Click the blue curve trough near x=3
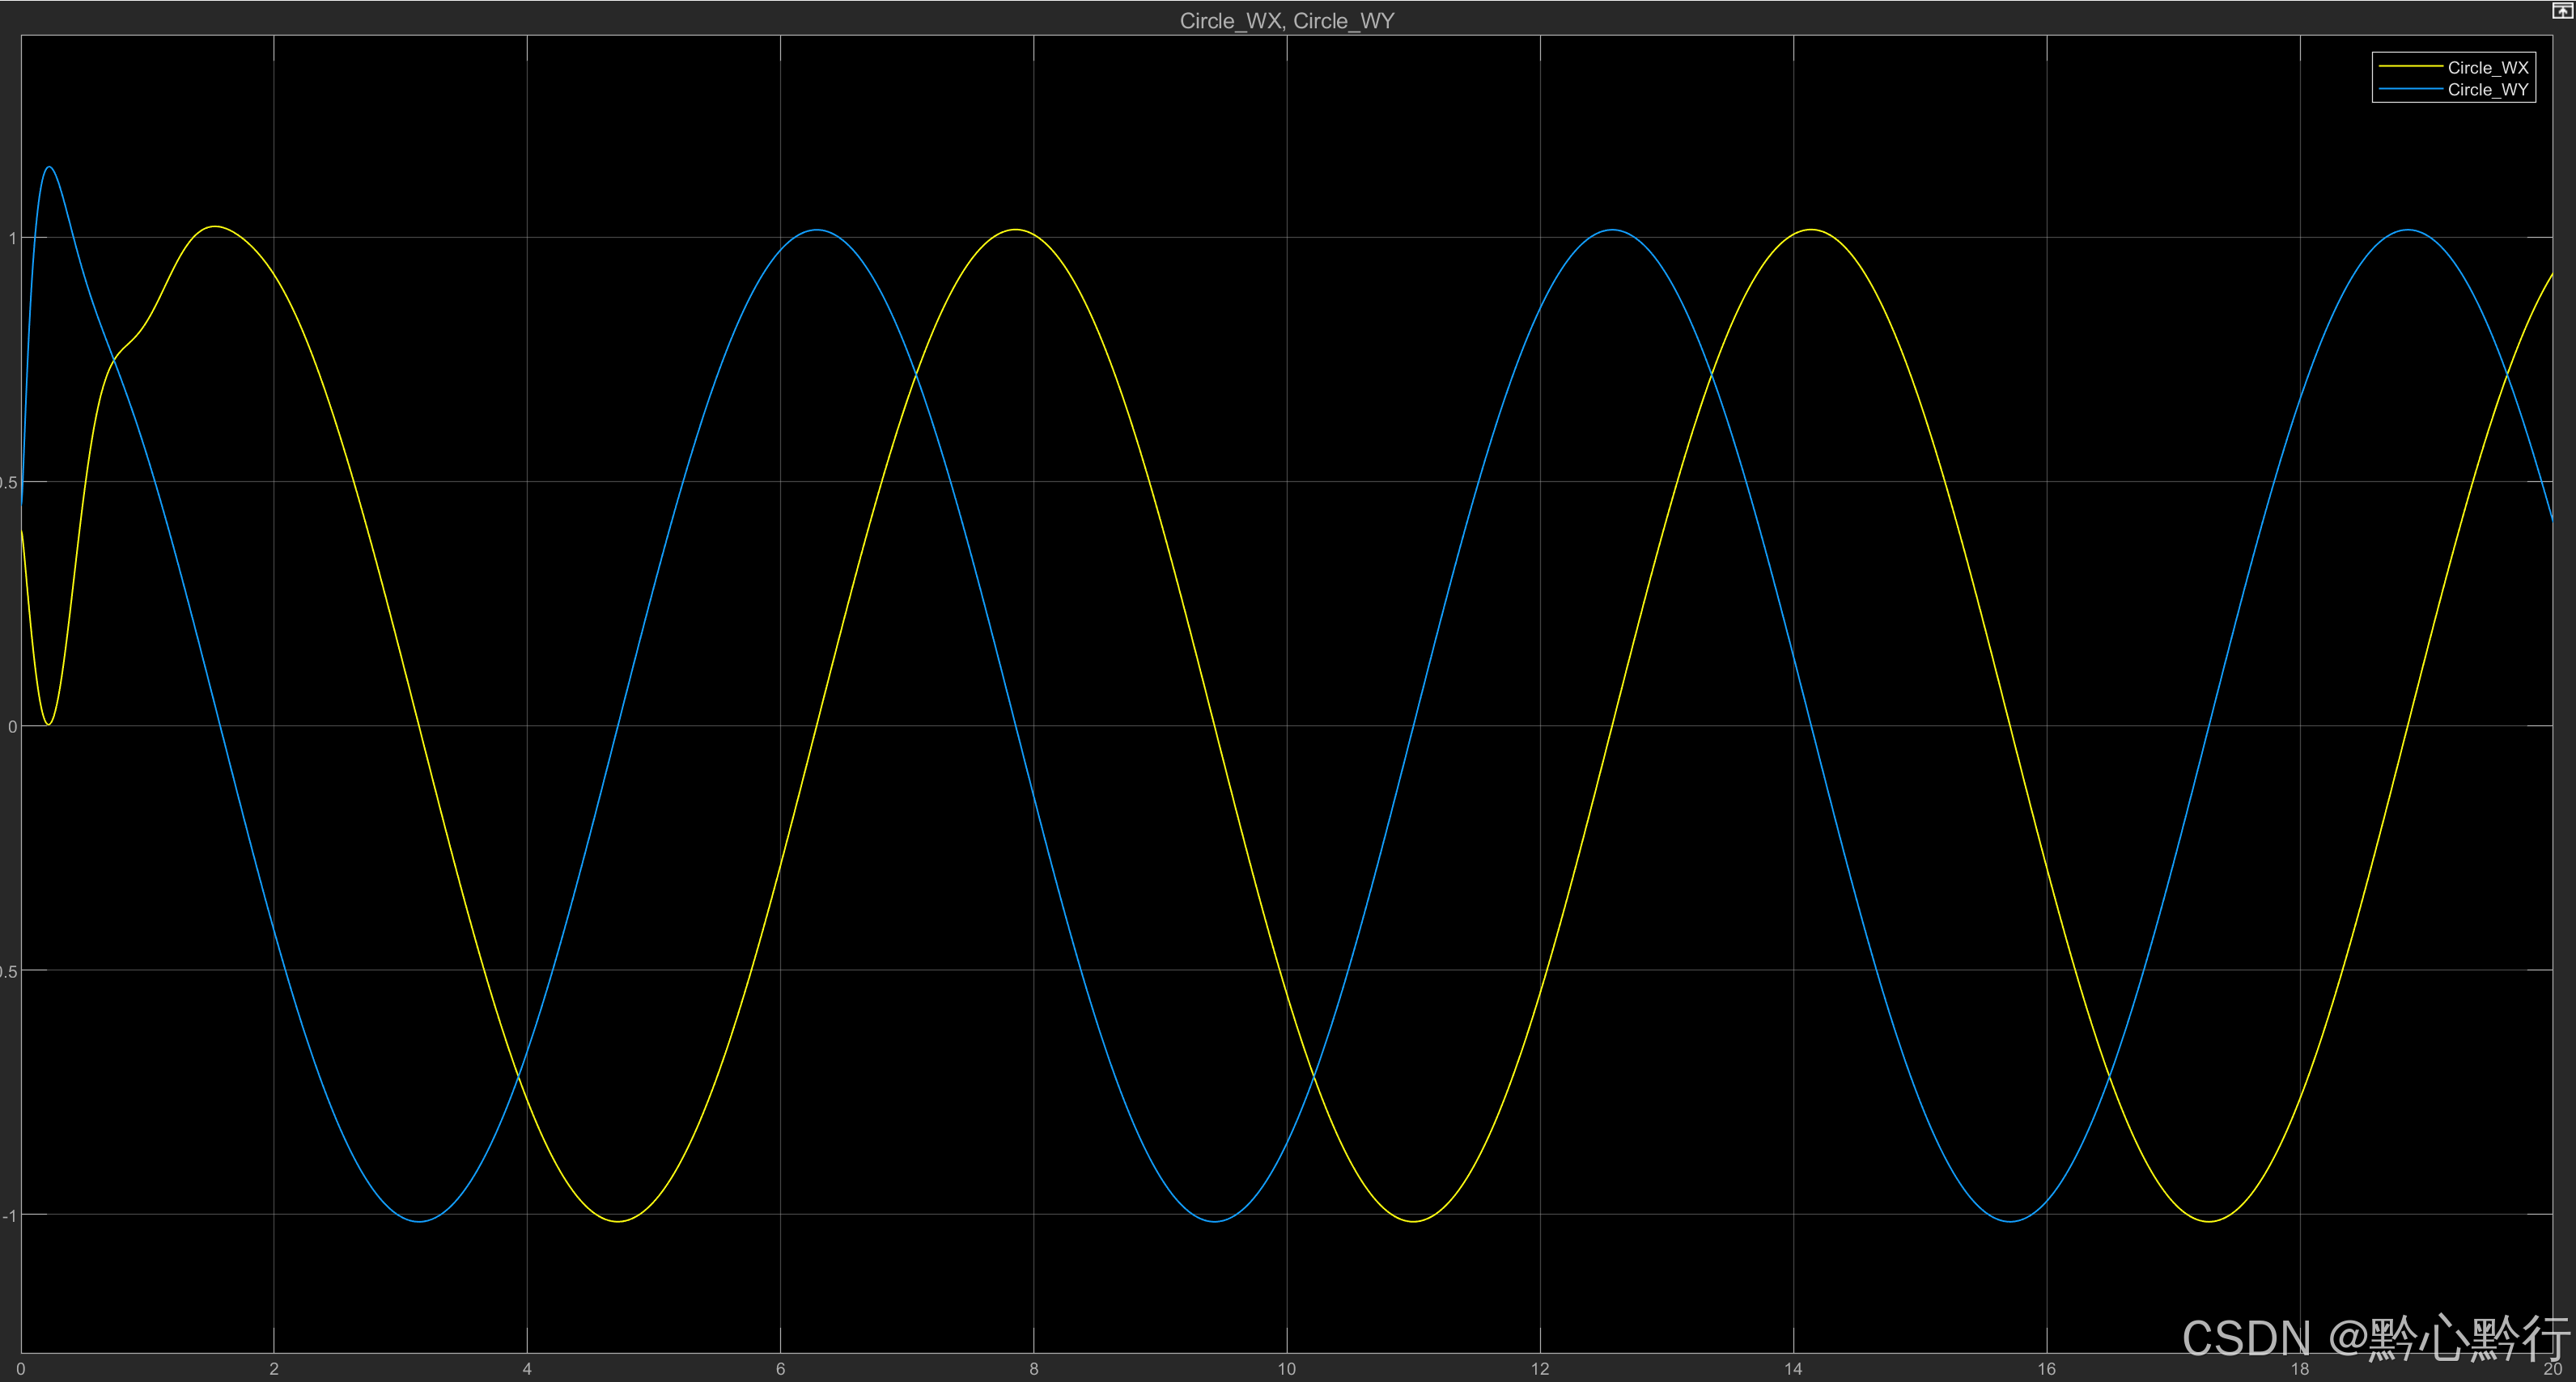The width and height of the screenshot is (2576, 1382). (419, 1221)
